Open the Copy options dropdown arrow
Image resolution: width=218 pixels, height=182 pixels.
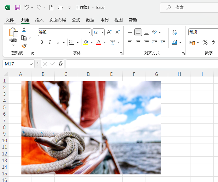(x=30, y=38)
